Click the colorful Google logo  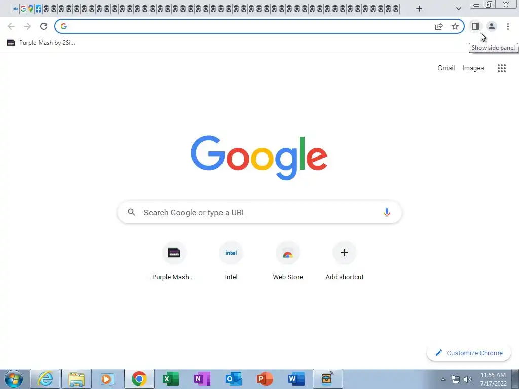[x=259, y=158]
